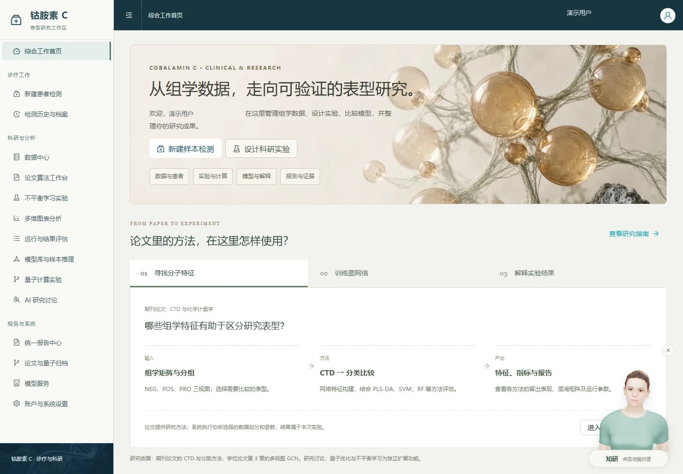Click the 多维图表分析 chart icon
The image size is (683, 474).
[17, 218]
